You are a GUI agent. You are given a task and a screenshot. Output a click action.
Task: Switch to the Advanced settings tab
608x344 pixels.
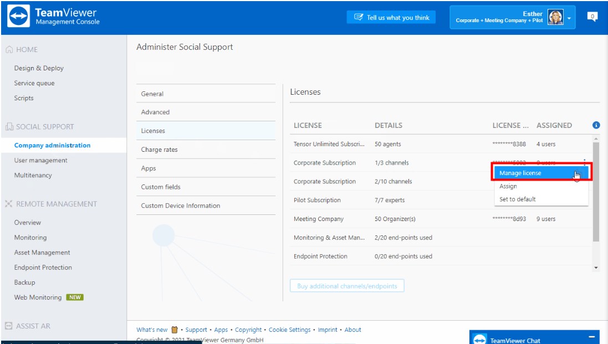click(x=155, y=112)
